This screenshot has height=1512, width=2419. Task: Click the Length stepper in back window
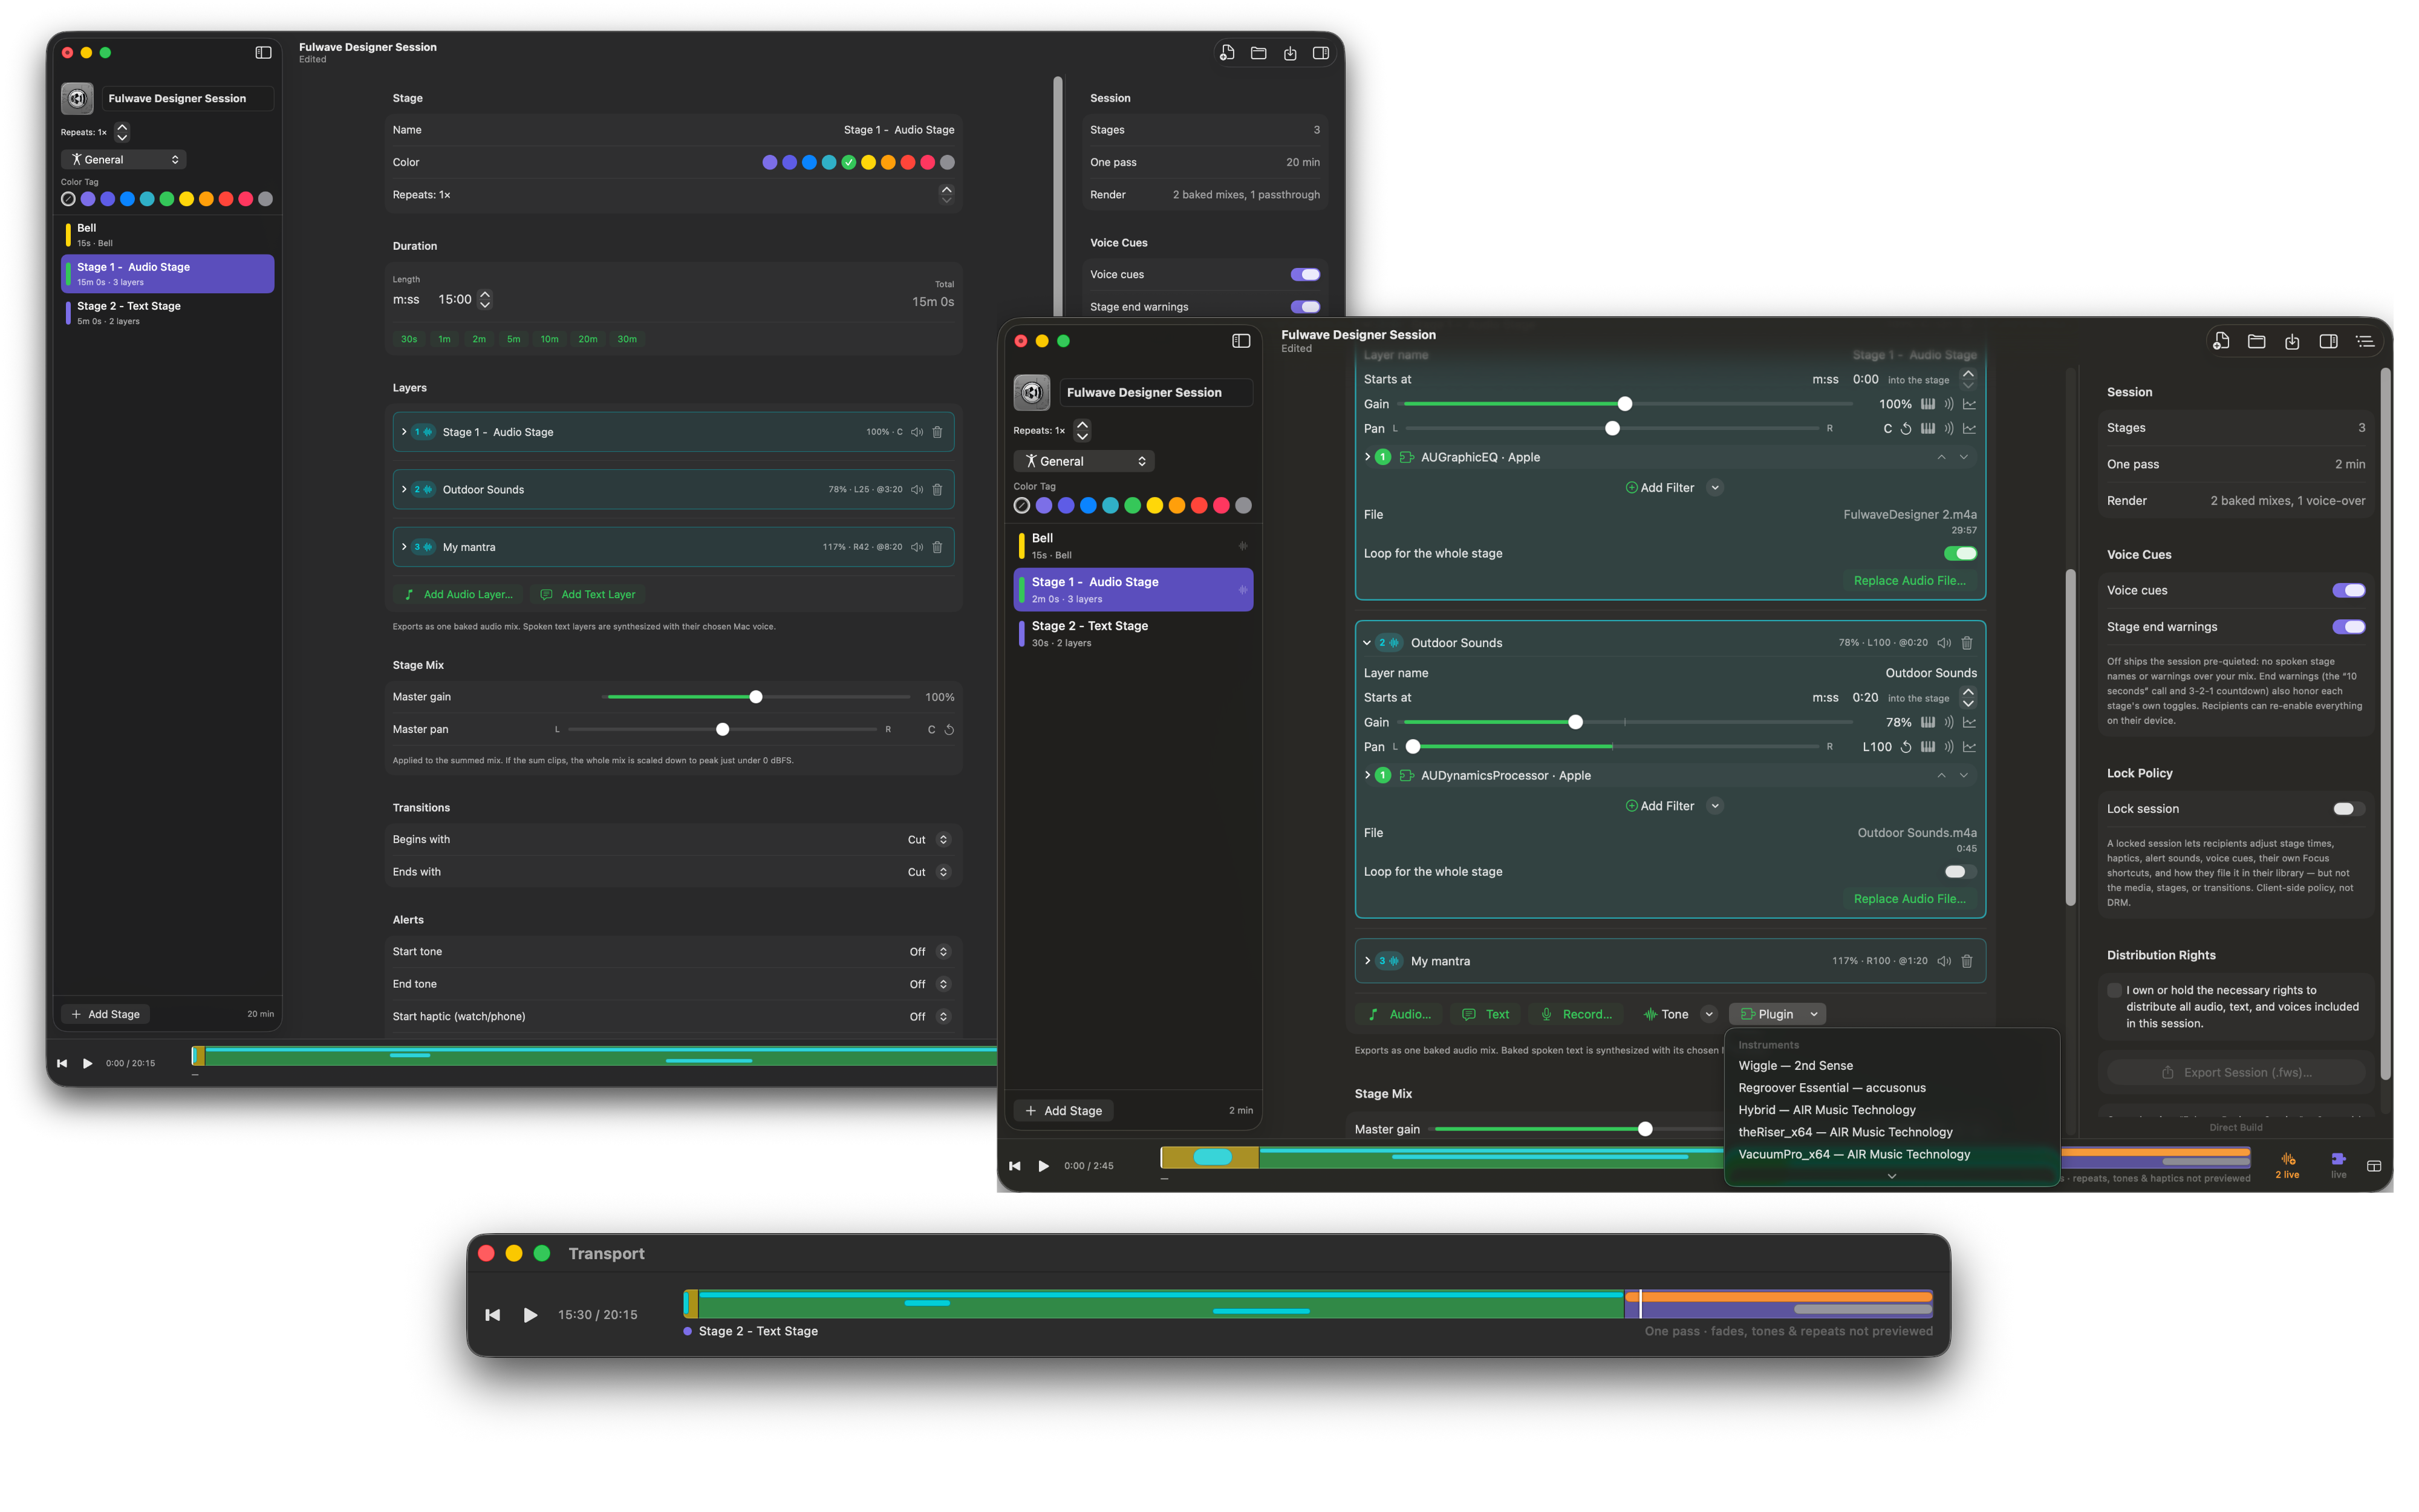click(x=485, y=299)
